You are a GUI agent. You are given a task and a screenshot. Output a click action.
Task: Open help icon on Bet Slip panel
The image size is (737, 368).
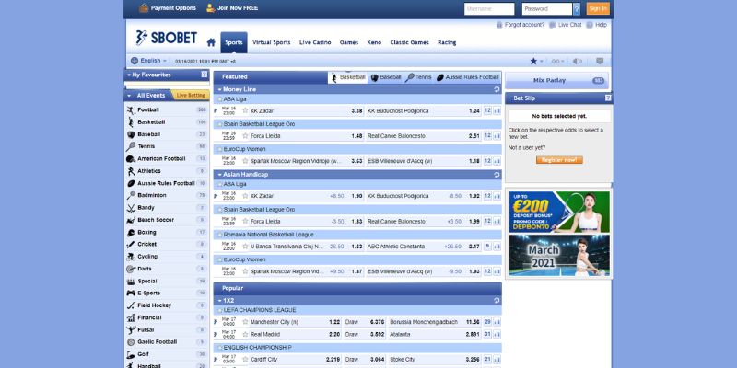[x=608, y=98]
